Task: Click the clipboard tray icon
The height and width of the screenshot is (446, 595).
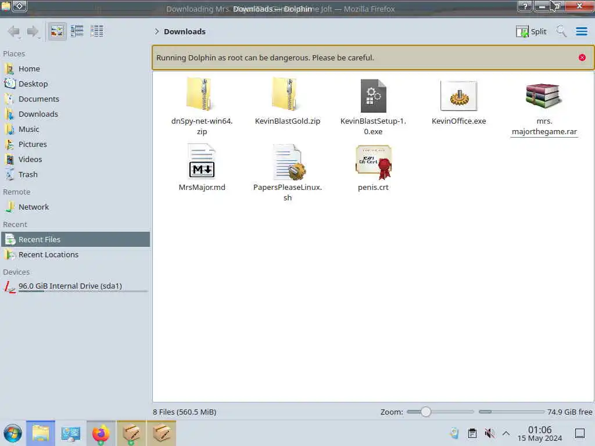Action: point(472,433)
